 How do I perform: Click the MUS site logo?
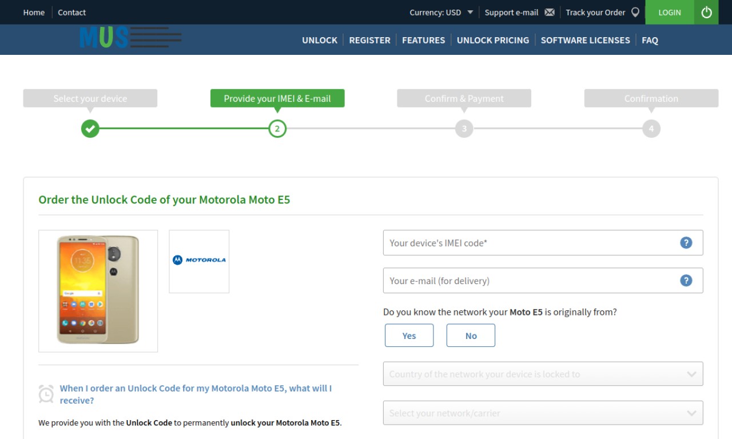[x=131, y=38]
